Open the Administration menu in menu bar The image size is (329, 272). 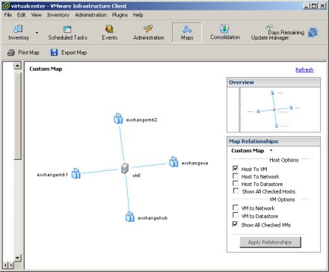click(x=90, y=15)
